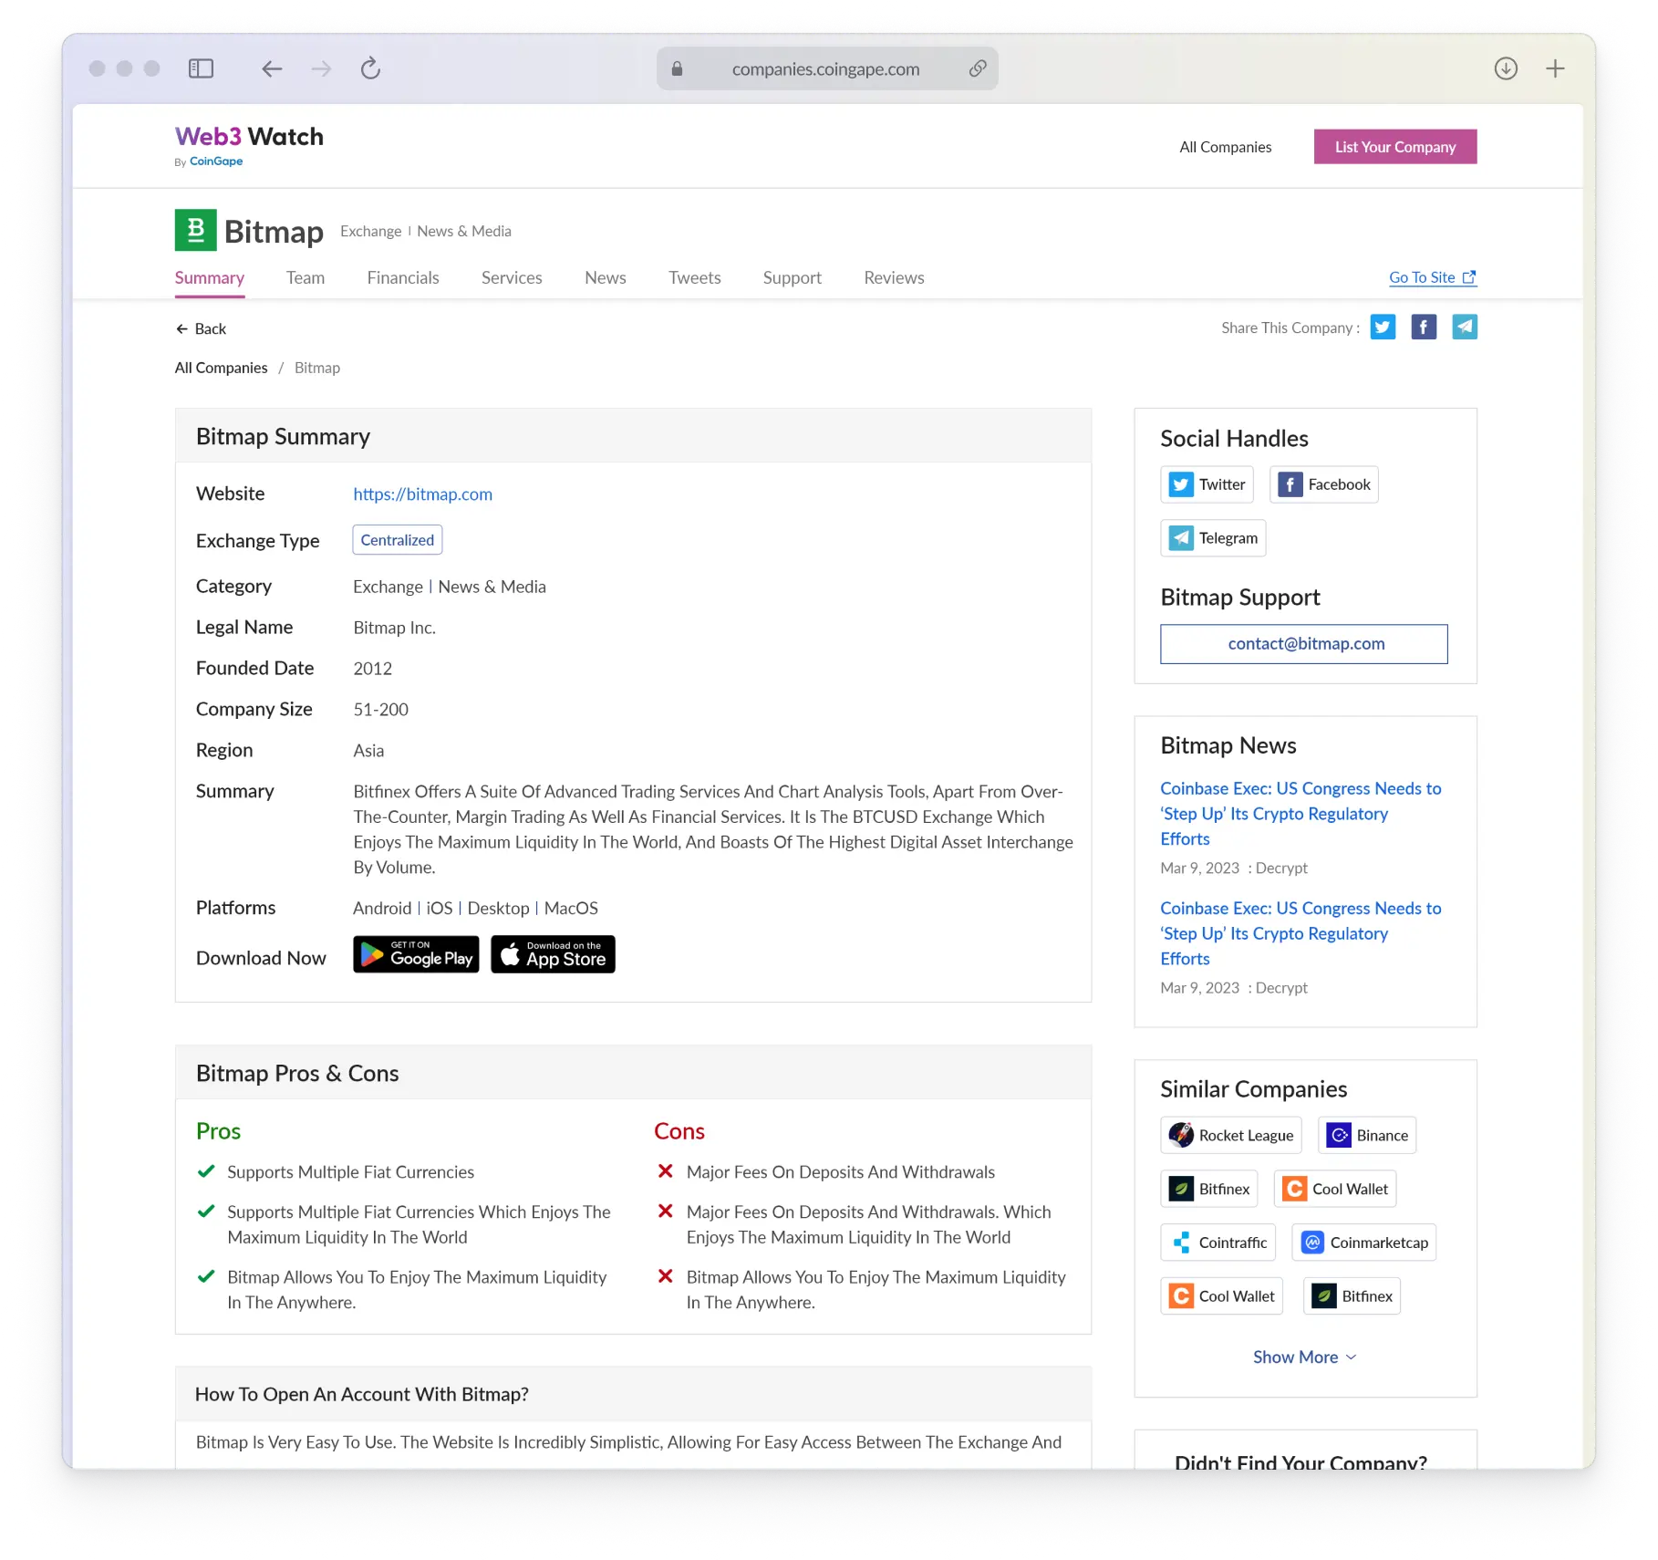Open a new tab with plus icon

point(1555,68)
